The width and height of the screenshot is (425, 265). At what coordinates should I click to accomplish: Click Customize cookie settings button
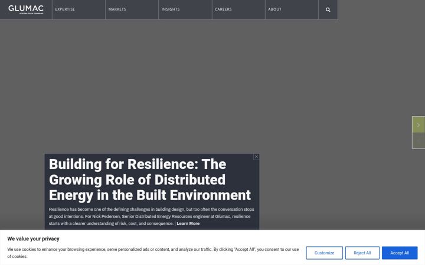[324, 253]
